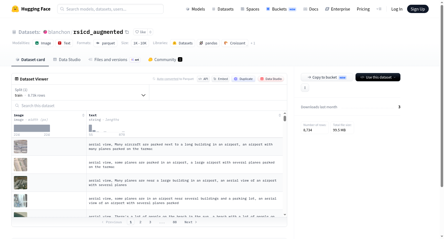Screen dimensions: 444x239
Task: Open the second row image thumbnail
Action: [x=21, y=165]
